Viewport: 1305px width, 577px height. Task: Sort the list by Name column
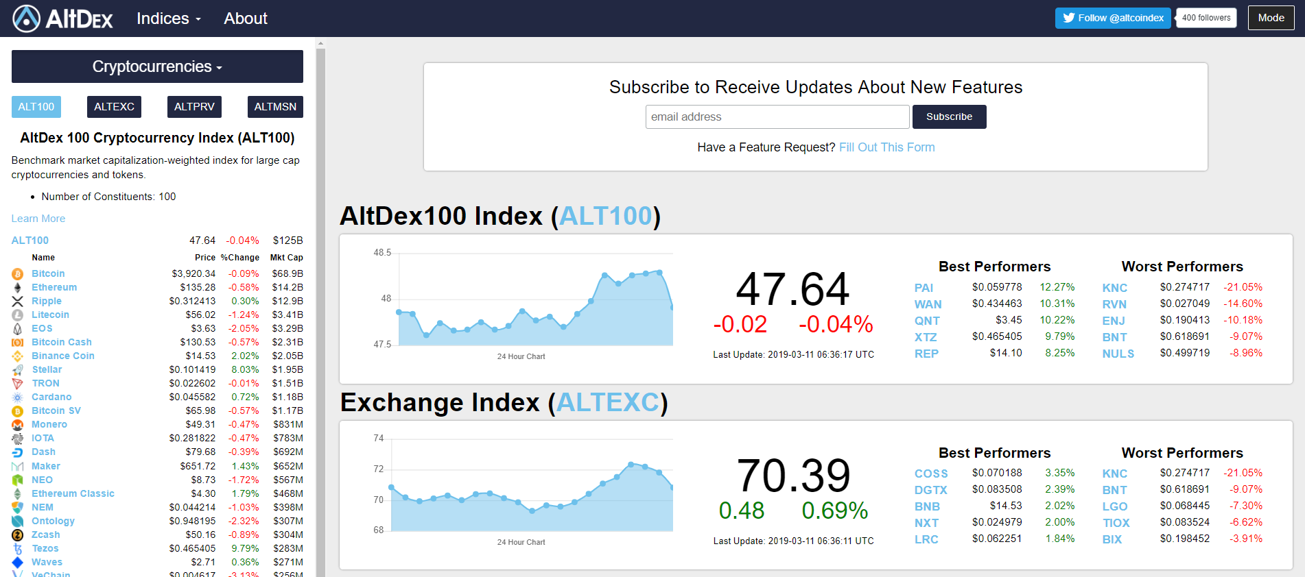[x=43, y=258]
